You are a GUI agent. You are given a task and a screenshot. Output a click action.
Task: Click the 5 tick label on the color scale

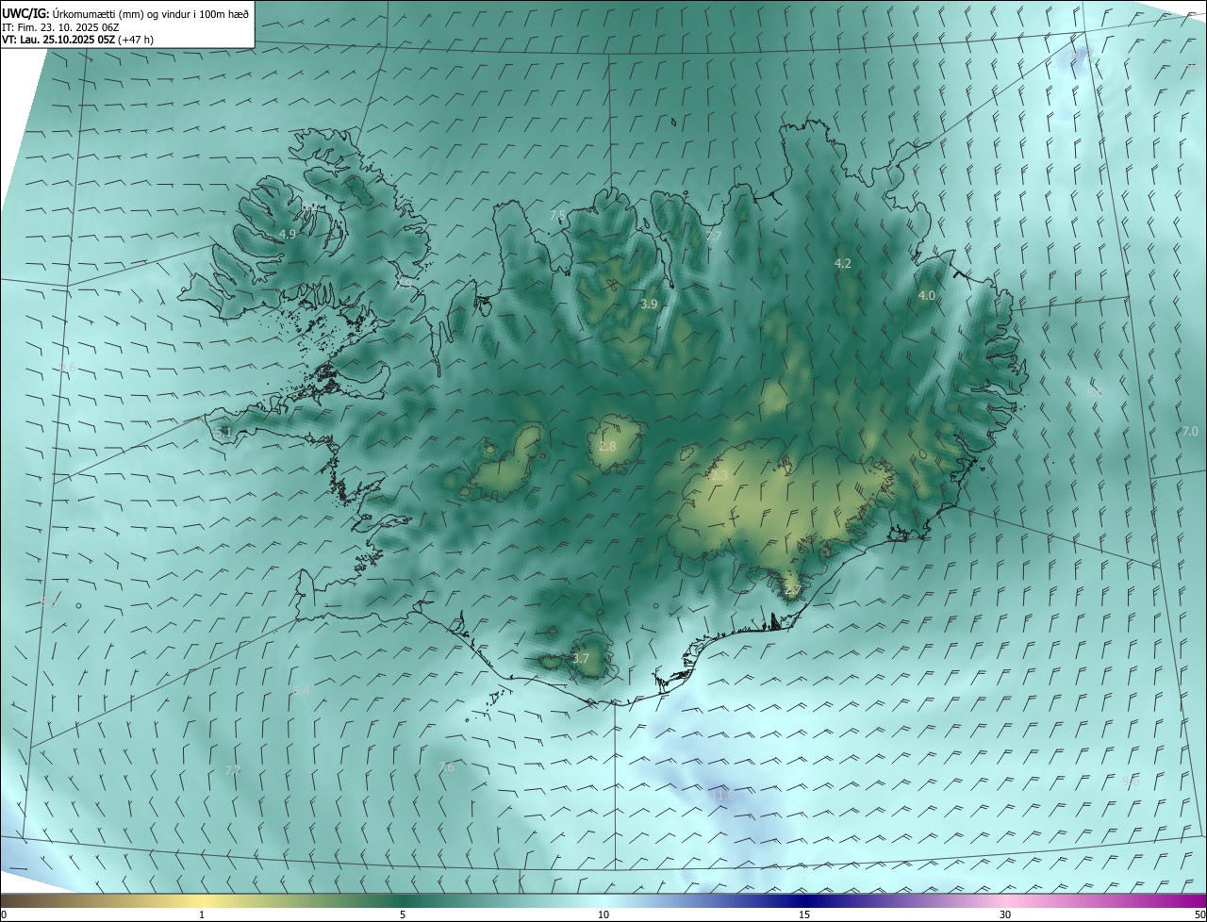403,914
